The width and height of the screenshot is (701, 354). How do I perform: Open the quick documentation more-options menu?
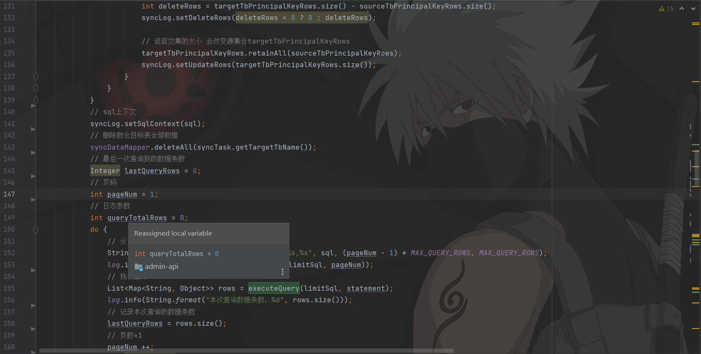coord(282,272)
